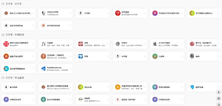Viewport: 222px width, 106px height.
Task: Open the 缀玉联珠-甲骨缀合信息库 link
Action: pos(57,86)
